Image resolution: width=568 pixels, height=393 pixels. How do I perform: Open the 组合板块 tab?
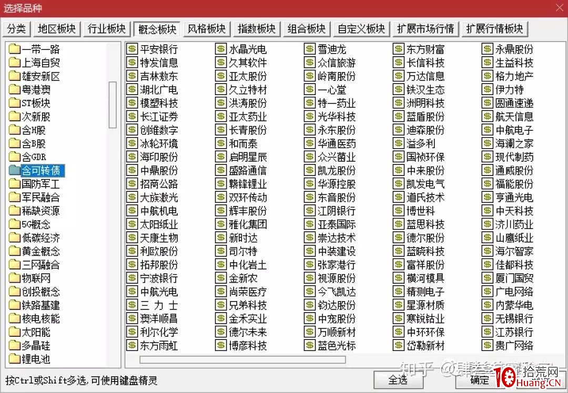click(x=307, y=29)
